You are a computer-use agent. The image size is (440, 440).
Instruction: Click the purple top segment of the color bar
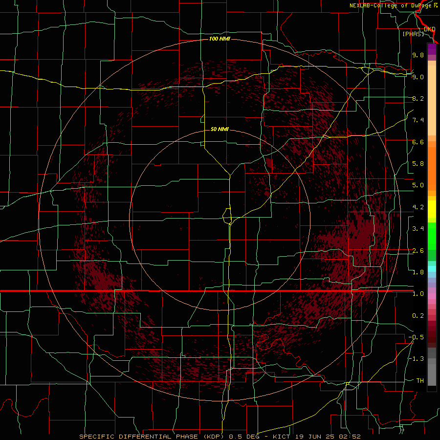click(432, 49)
